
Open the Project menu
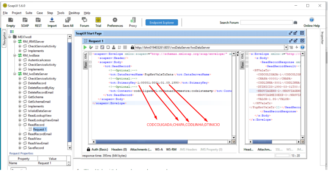tap(17, 13)
